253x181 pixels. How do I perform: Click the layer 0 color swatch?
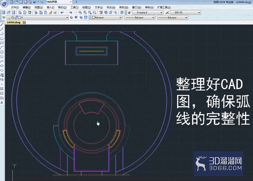(x=19, y=17)
